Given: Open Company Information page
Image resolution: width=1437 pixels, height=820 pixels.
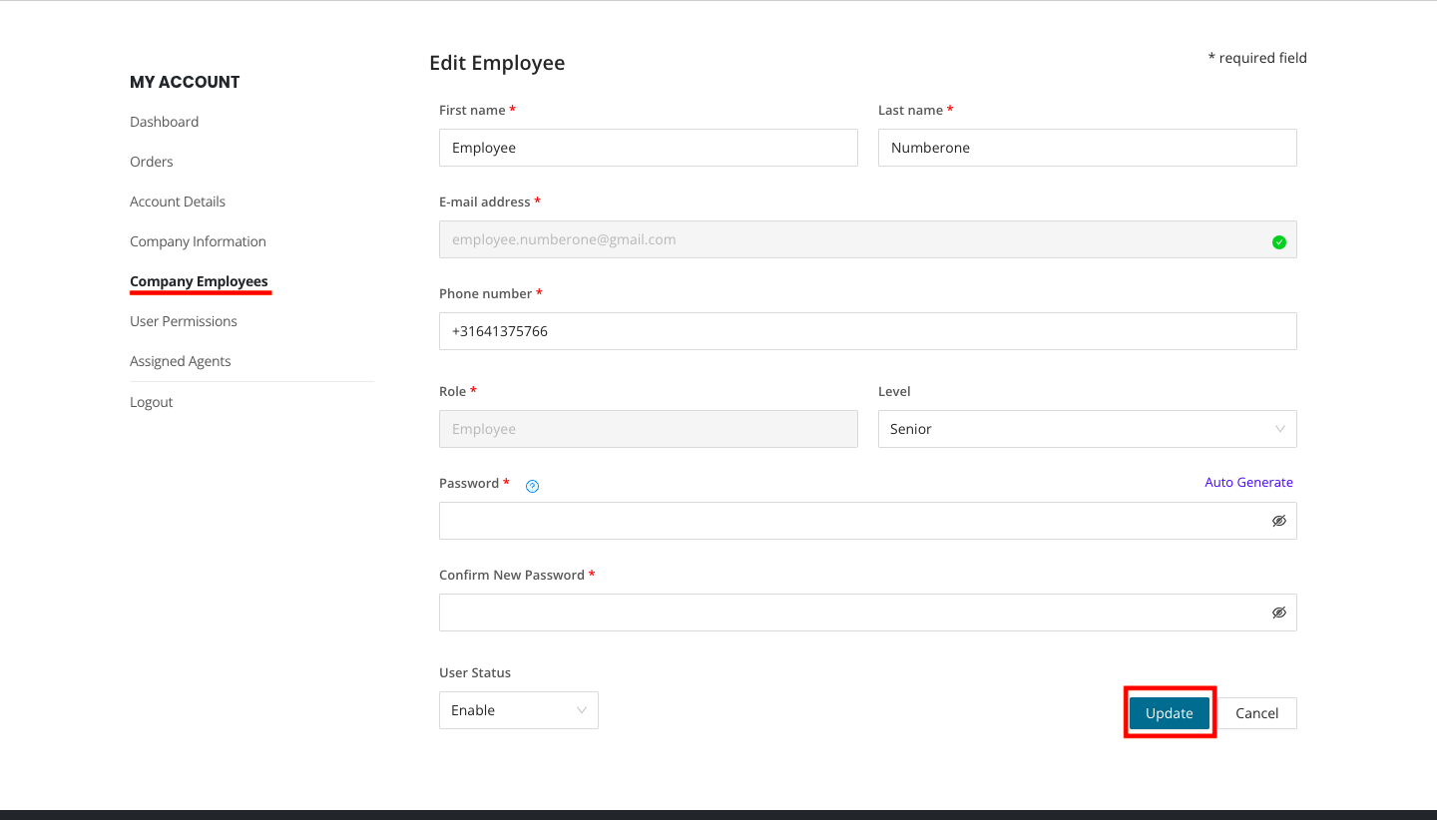Looking at the screenshot, I should [x=198, y=241].
